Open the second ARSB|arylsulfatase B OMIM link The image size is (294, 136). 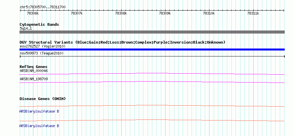pyautogui.click(x=39, y=126)
